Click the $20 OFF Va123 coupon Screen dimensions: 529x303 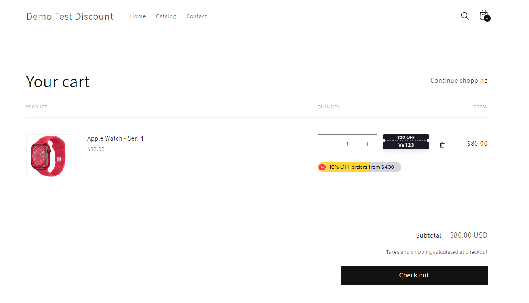click(406, 142)
